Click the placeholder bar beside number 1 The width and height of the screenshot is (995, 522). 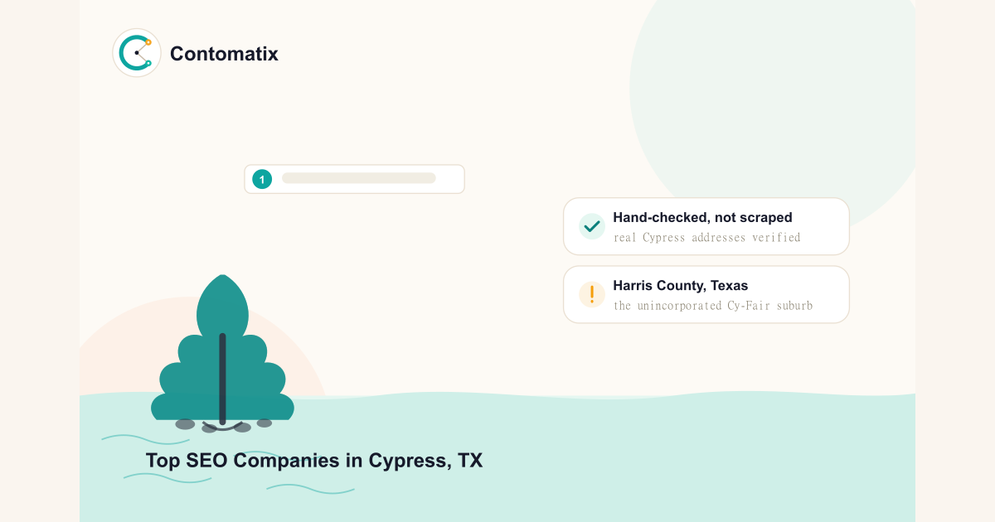[359, 178]
